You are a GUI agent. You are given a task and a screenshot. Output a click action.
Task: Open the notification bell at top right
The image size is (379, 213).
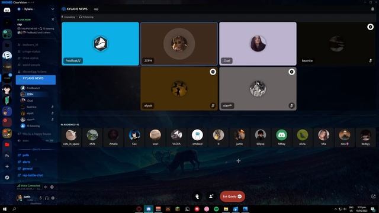click(x=372, y=9)
